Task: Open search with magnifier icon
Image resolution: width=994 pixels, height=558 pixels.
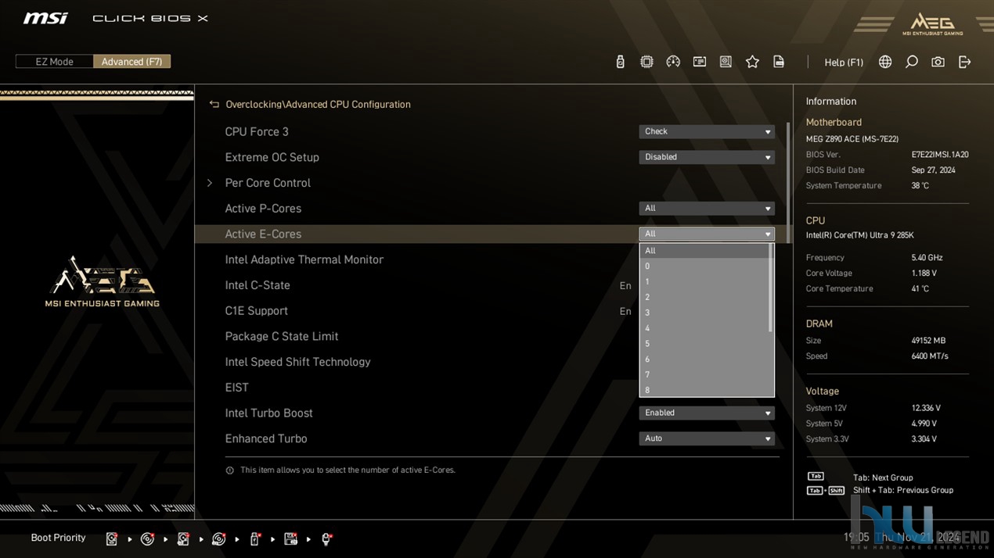Action: (912, 62)
